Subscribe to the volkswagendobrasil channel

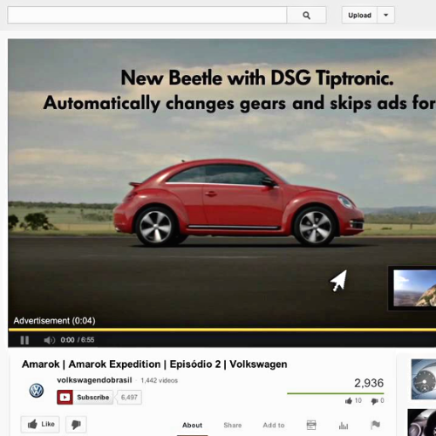[x=85, y=398]
